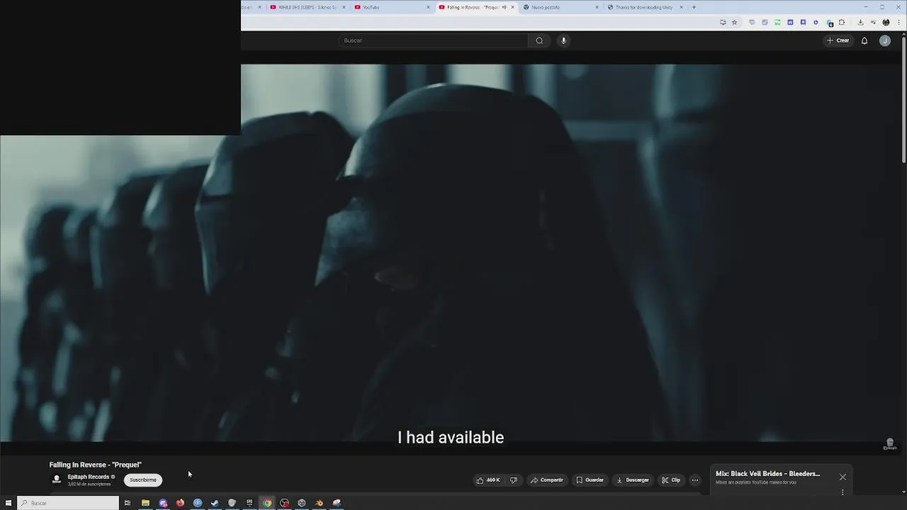Click the Suscribirme button
The height and width of the screenshot is (510, 907).
(143, 480)
